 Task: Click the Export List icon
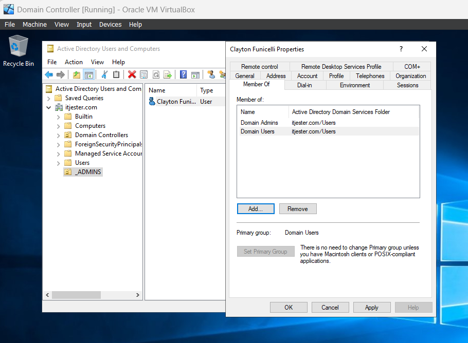coord(168,74)
